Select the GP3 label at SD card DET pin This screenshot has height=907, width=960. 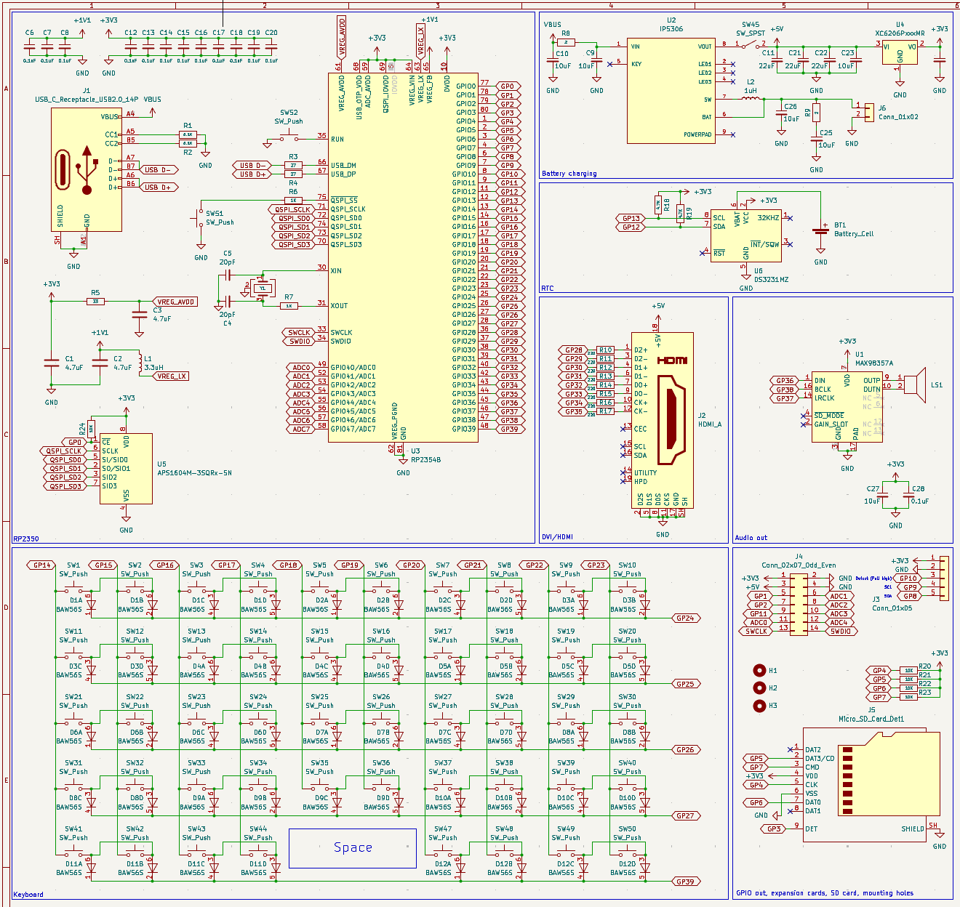point(773,829)
